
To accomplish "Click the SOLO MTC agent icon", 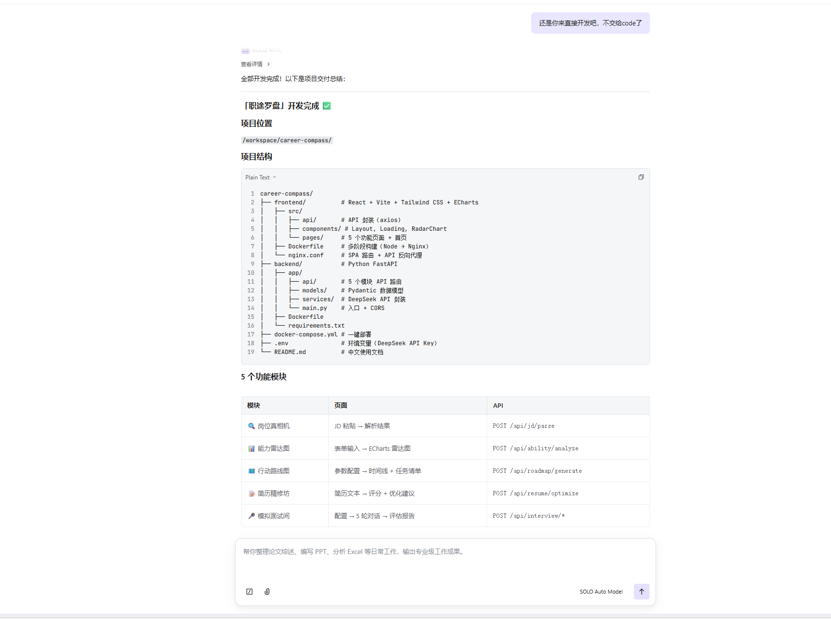I will (x=246, y=50).
